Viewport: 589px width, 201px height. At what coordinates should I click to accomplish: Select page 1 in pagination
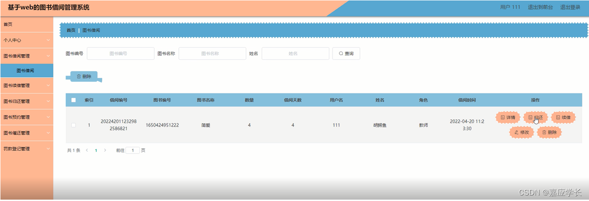pos(96,150)
